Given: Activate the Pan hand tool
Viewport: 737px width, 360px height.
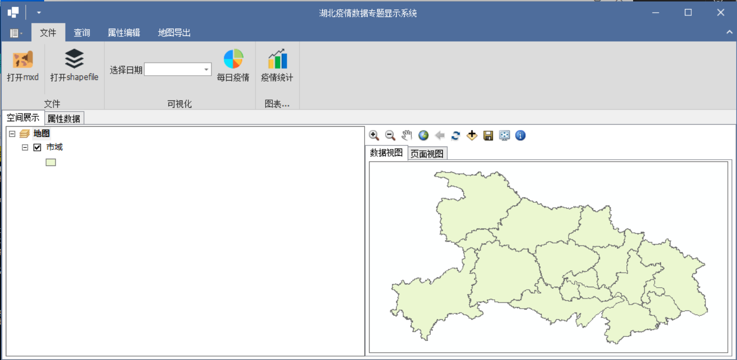Looking at the screenshot, I should (407, 135).
